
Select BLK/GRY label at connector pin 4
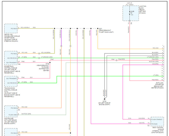point(155,52)
